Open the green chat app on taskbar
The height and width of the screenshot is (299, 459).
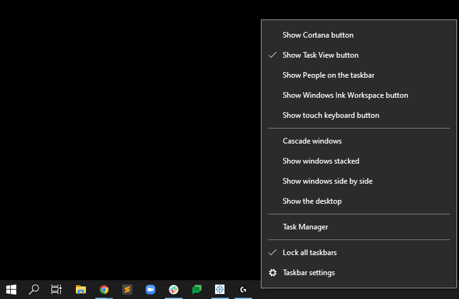(197, 290)
